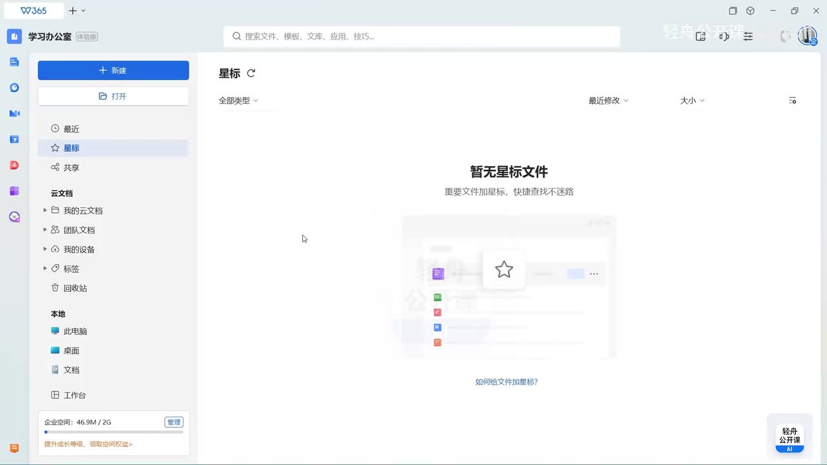Add a new tab with plus icon
This screenshot has width=827, height=465.
(73, 10)
